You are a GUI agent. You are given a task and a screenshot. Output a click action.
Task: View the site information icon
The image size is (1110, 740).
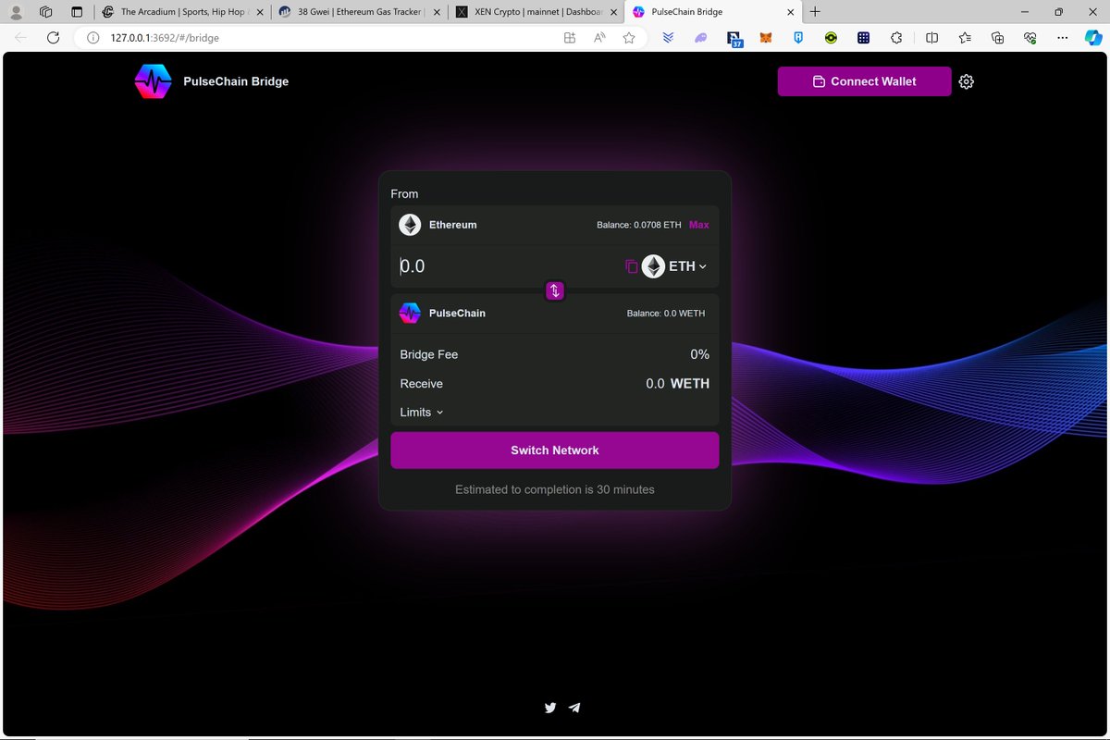92,38
